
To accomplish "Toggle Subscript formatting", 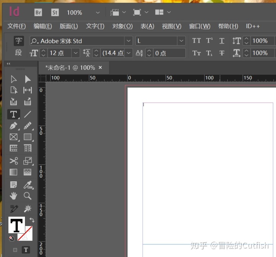I will point(209,53).
